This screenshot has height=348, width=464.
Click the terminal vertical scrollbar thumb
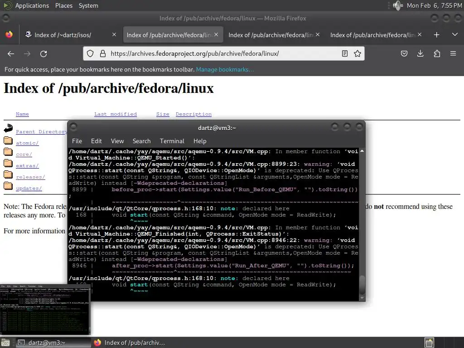(x=362, y=284)
